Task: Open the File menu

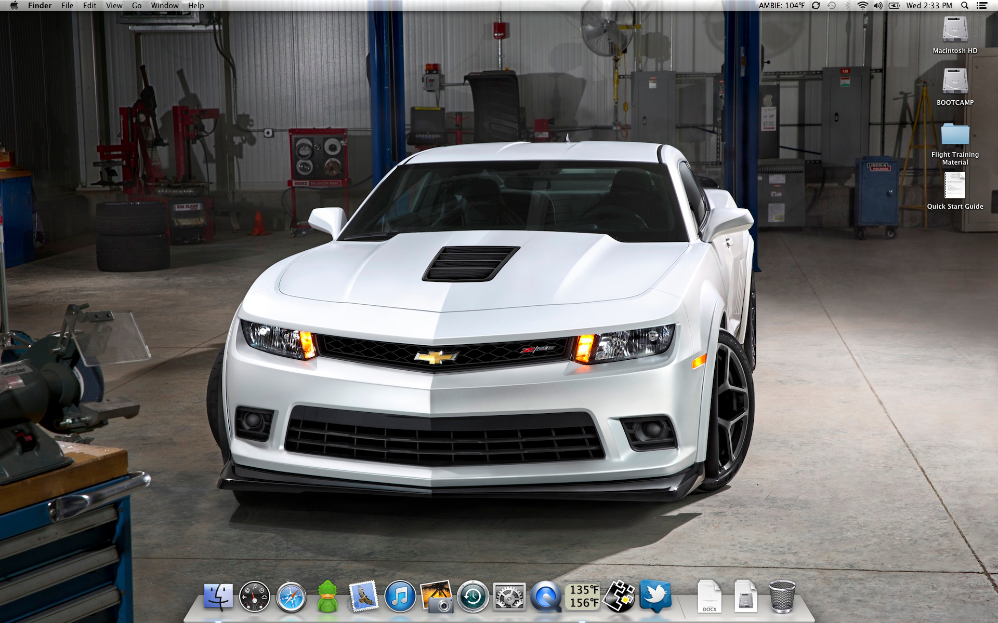Action: click(x=67, y=6)
